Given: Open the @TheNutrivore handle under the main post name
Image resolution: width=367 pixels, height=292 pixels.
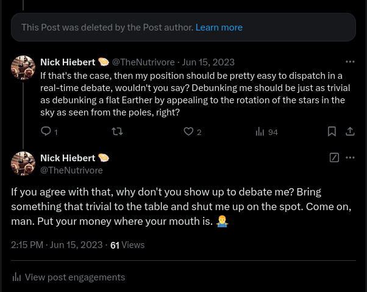Looking at the screenshot, I should (x=71, y=170).
